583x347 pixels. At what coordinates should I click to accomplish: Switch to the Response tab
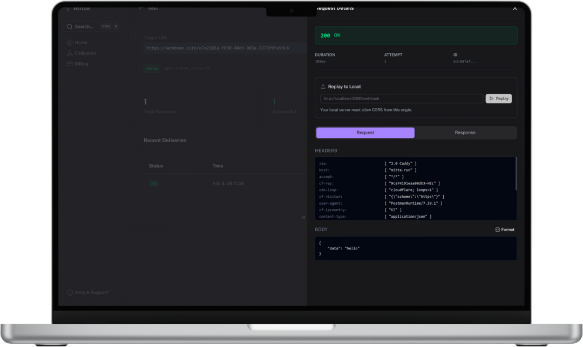click(x=465, y=133)
